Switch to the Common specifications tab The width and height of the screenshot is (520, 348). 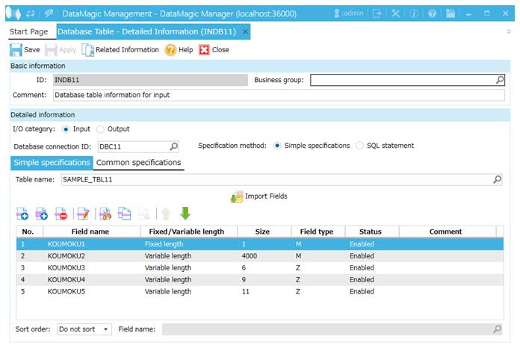point(138,163)
